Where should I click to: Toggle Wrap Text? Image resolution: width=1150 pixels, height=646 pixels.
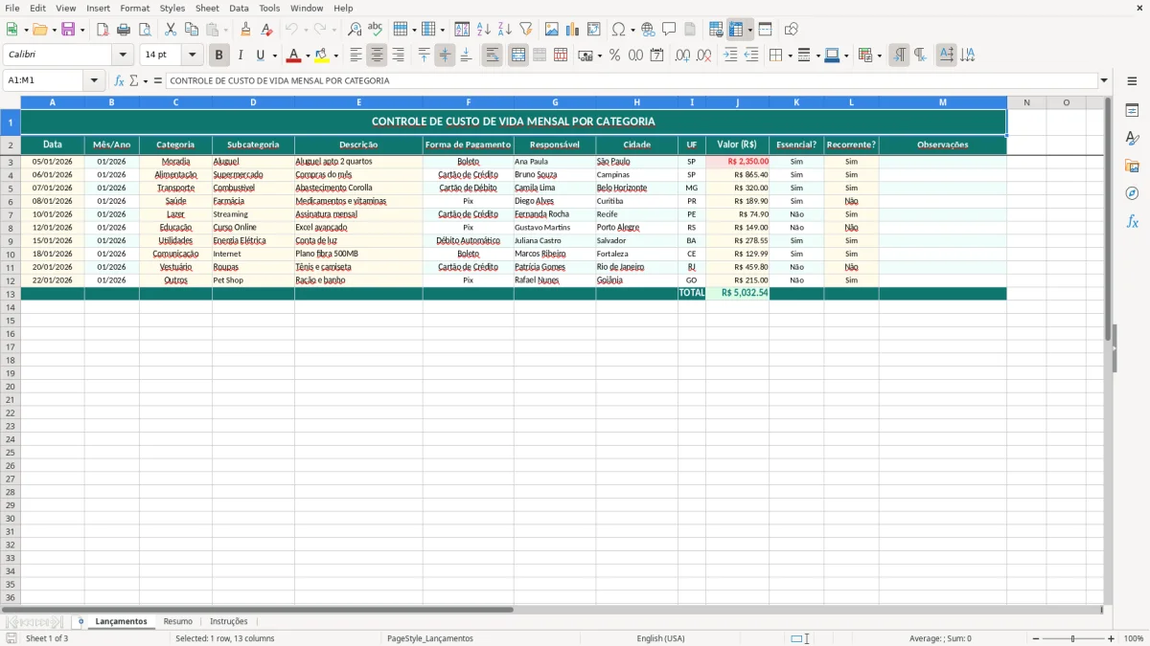click(x=492, y=56)
